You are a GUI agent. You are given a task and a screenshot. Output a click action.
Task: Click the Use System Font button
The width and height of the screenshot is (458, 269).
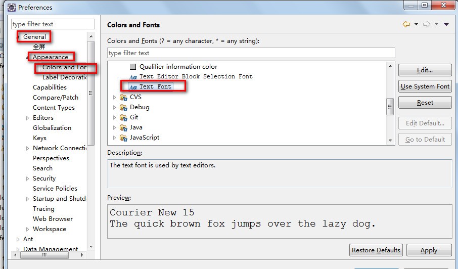(x=425, y=86)
